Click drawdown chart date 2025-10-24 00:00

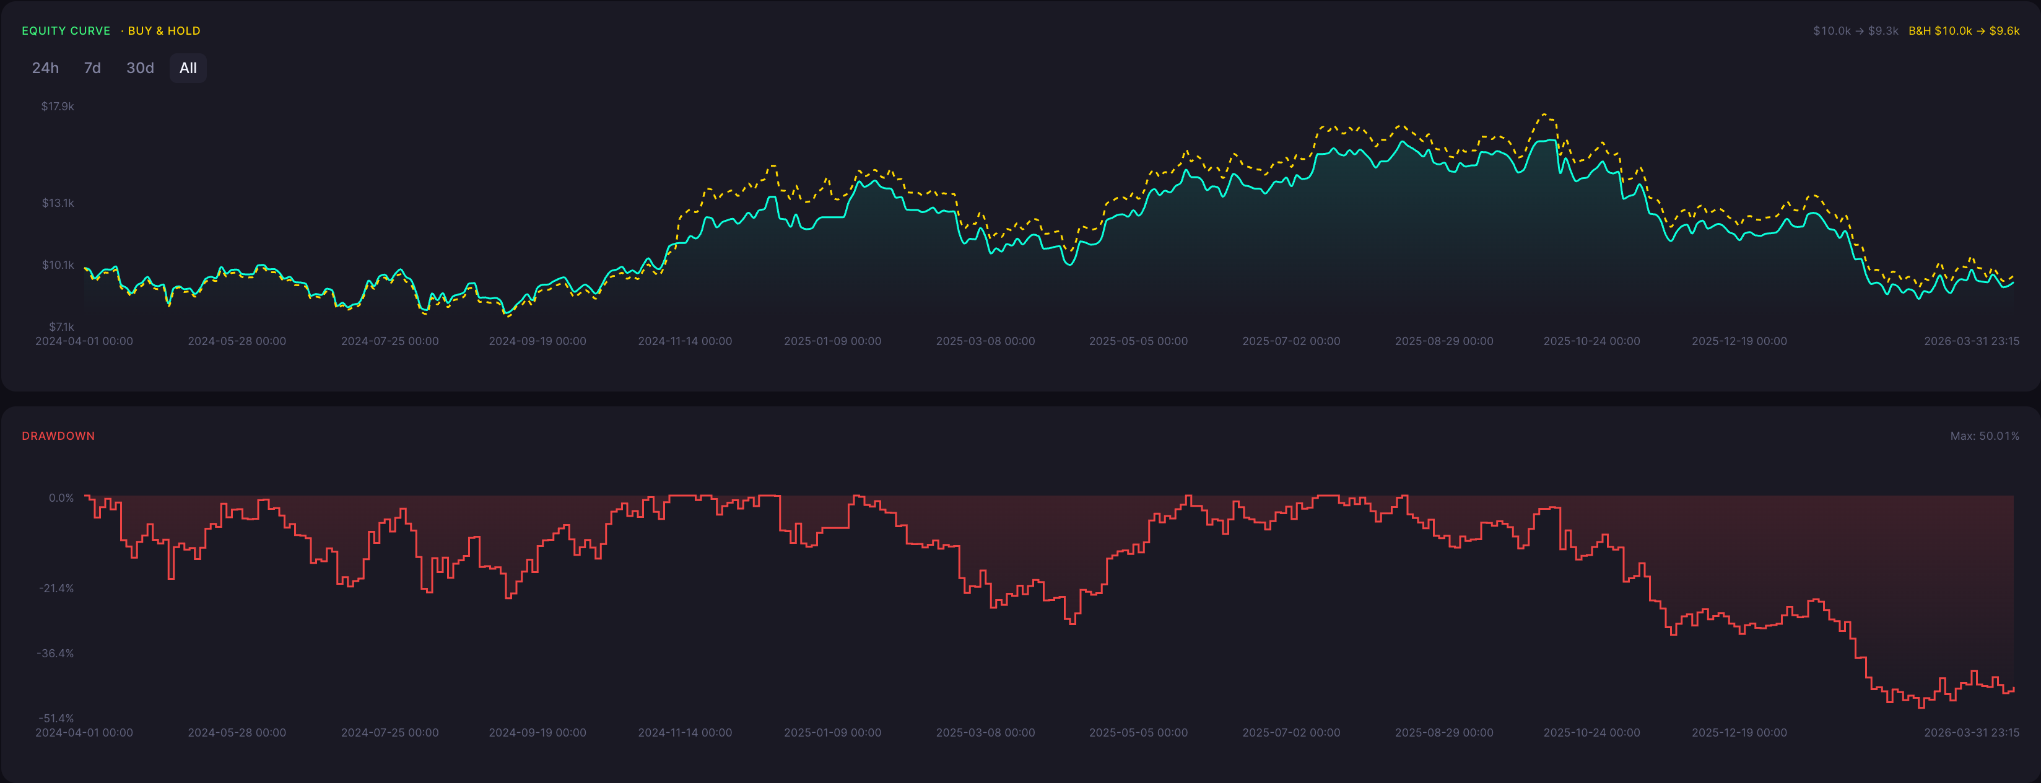tap(1592, 733)
